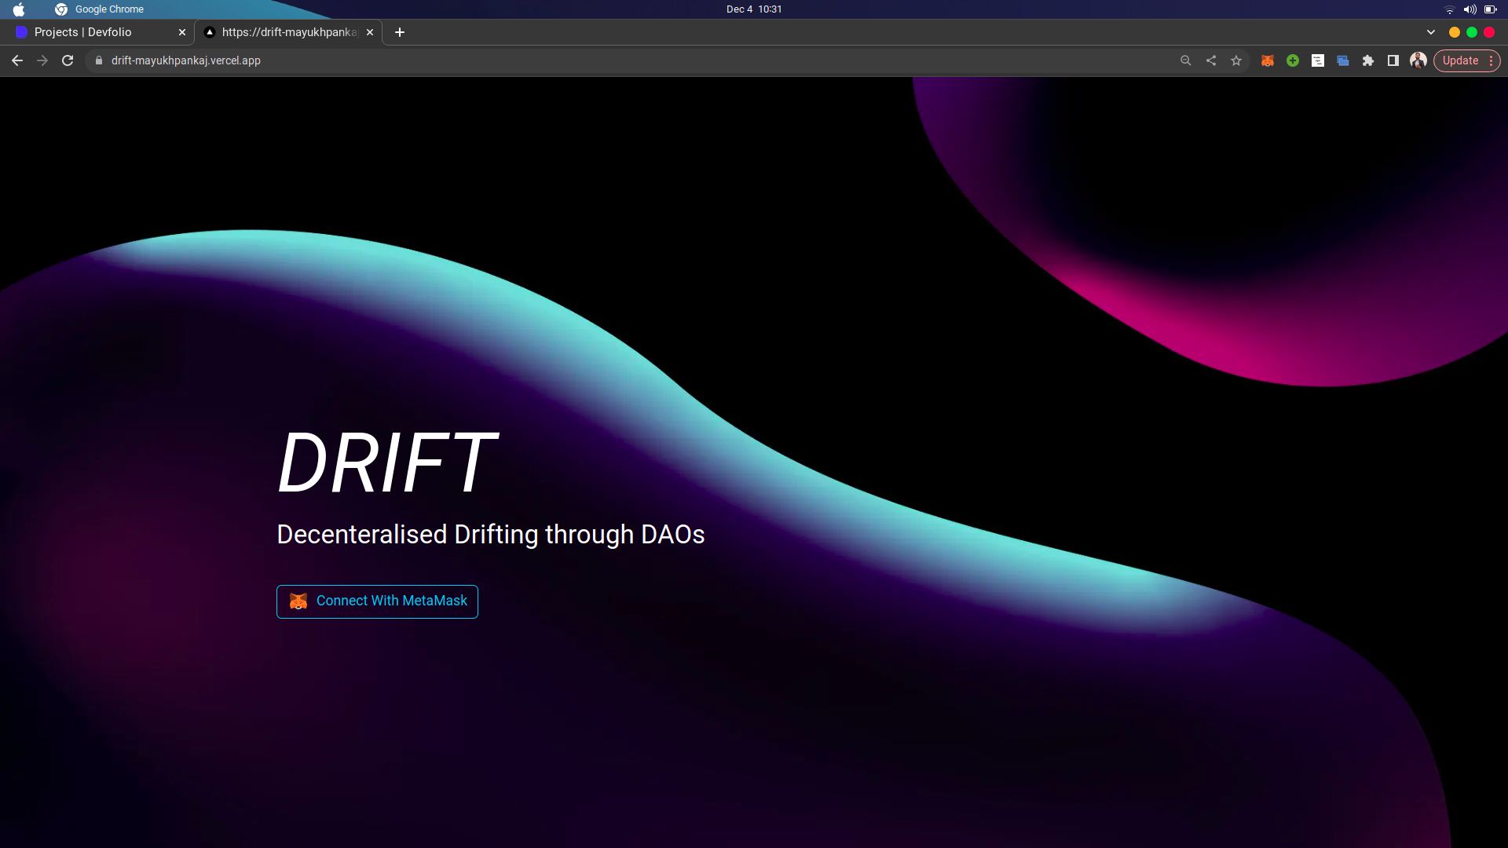Open the MetaMask fox extension
This screenshot has height=848, width=1508.
coord(1268,60)
